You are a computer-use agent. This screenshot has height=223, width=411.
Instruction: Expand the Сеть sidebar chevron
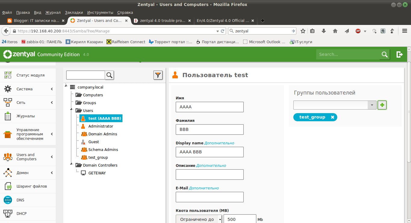pos(52,103)
